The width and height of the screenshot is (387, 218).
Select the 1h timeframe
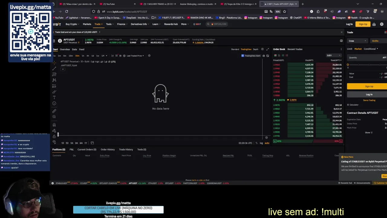pos(83,56)
